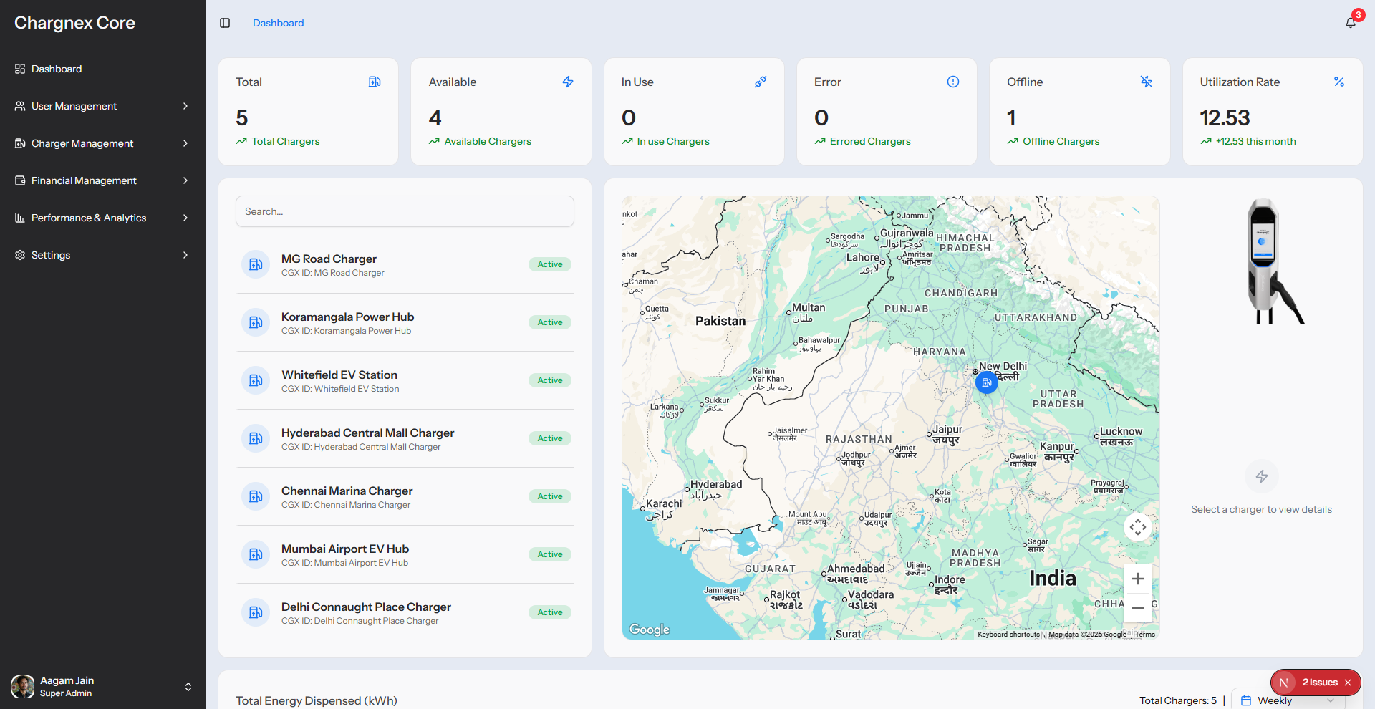Screen dimensions: 1375x709
Task: Click the notification bell icon
Action: pyautogui.click(x=1350, y=23)
